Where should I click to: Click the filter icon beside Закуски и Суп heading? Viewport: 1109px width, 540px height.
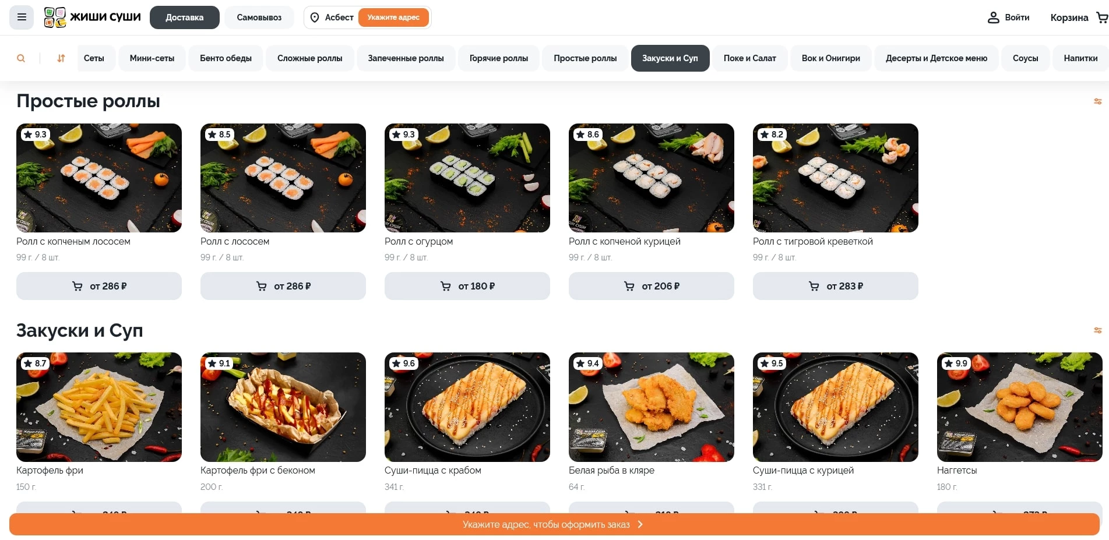tap(1098, 330)
